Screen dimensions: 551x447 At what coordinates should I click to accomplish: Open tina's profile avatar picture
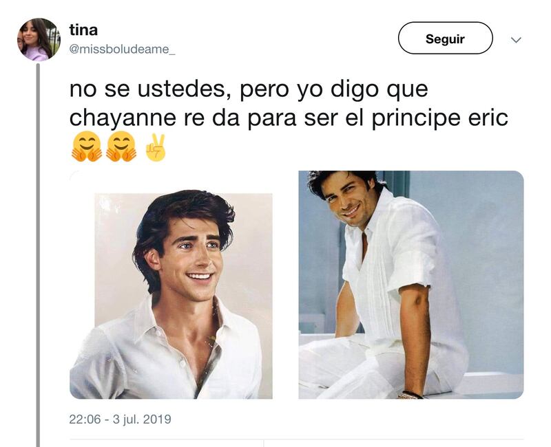pos(39,40)
